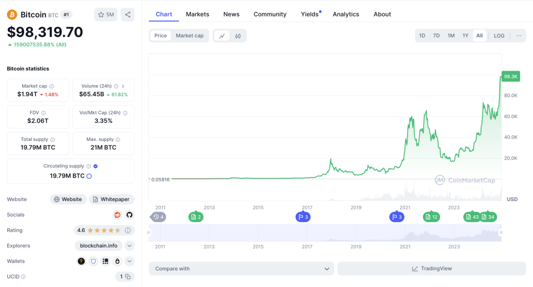Click the verified badge beside Circulating supply
The height and width of the screenshot is (287, 533).
(x=96, y=166)
